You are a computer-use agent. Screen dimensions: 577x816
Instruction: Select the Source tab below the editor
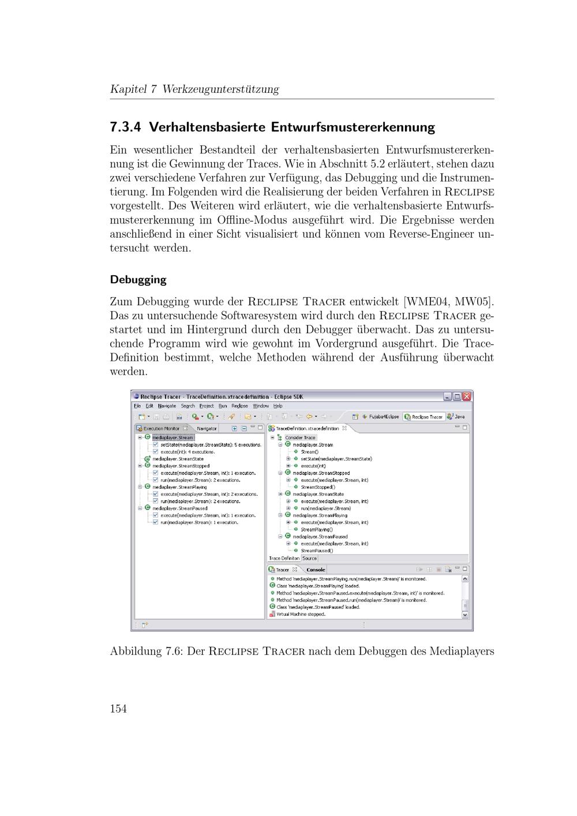pyautogui.click(x=310, y=558)
